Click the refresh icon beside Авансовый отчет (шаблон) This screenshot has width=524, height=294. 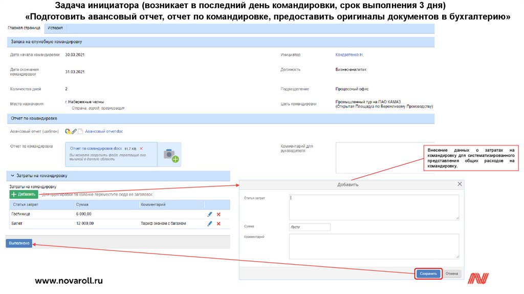point(68,132)
